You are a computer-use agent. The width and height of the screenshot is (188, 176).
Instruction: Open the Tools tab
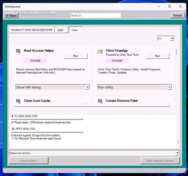tap(75, 30)
